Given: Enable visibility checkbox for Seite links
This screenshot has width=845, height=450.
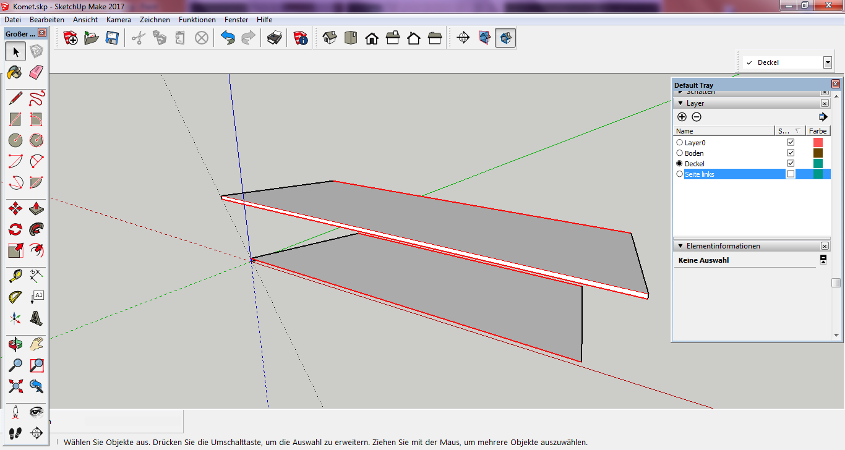Looking at the screenshot, I should (791, 174).
